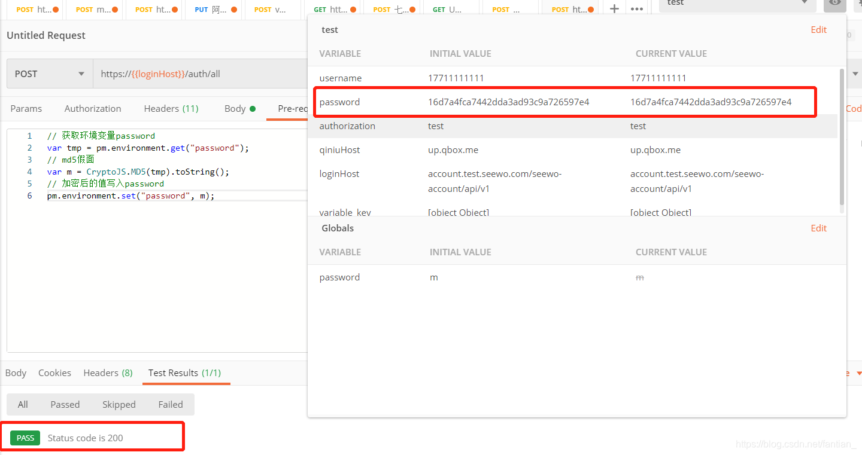The image size is (862, 455).
Task: Click the Globals password variable name
Action: click(x=339, y=277)
